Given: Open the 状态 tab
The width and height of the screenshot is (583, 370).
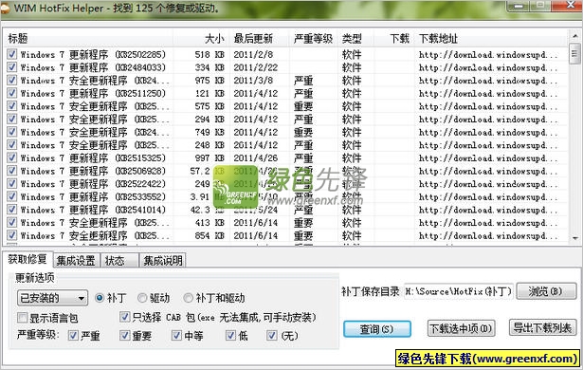Looking at the screenshot, I should tap(119, 261).
